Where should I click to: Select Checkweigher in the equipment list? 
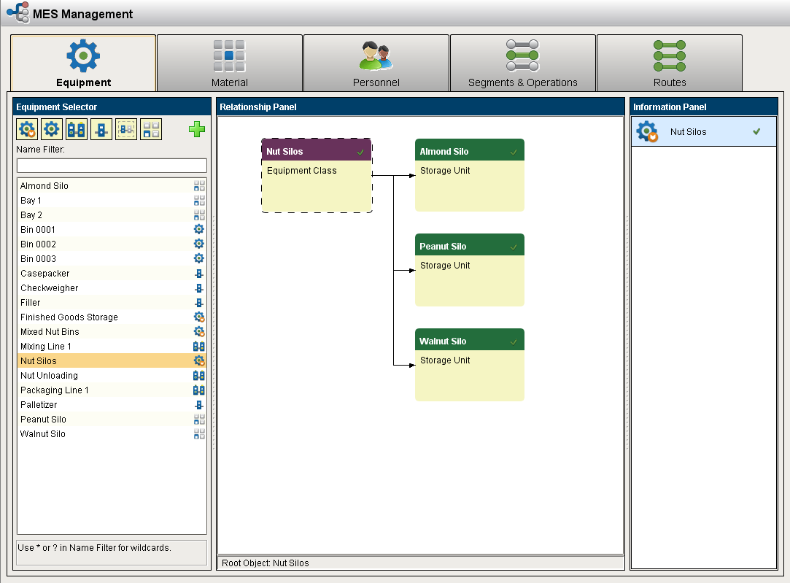[x=50, y=288]
